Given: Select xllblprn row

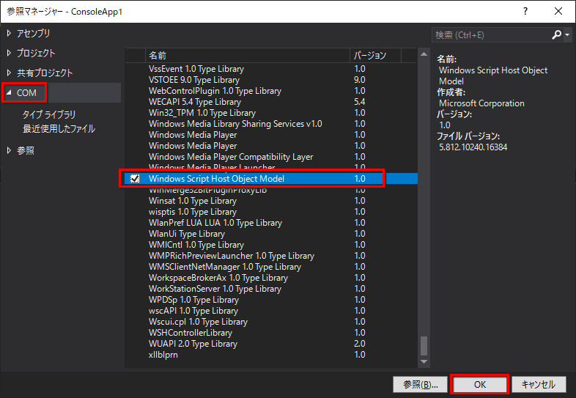Looking at the screenshot, I should 270,355.
